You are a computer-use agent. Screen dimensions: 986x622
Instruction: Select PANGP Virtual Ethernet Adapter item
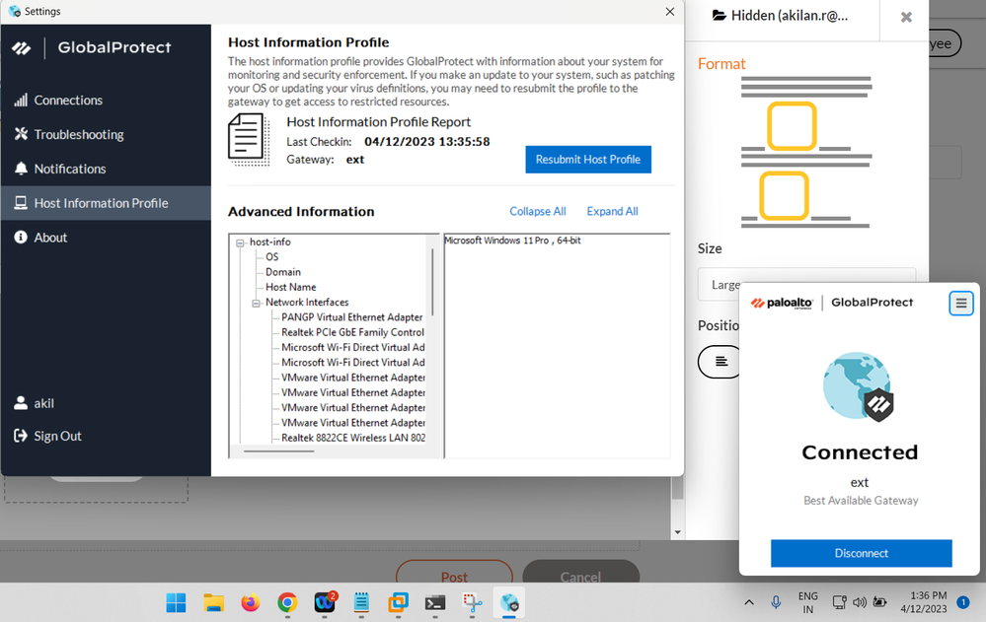click(352, 317)
